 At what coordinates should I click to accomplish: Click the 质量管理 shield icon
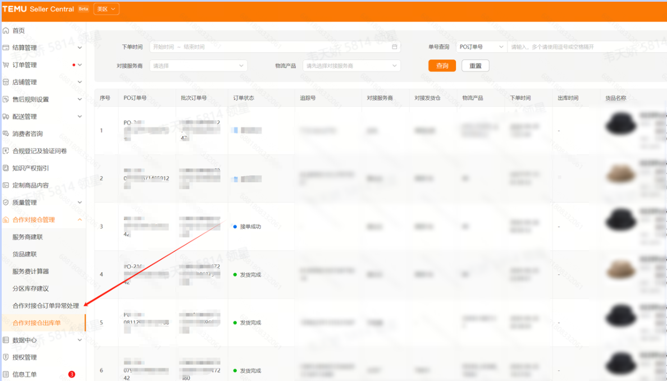[6, 203]
